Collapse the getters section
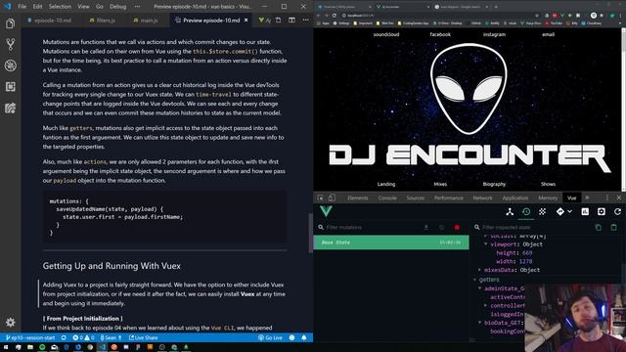The image size is (626, 352). [474, 280]
